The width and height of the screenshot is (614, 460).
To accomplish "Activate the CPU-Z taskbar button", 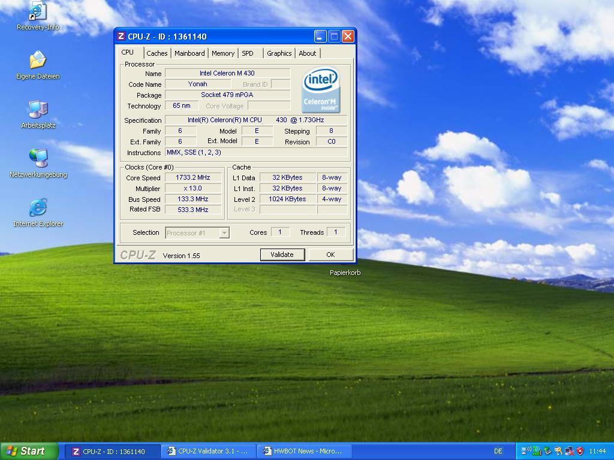I will click(112, 452).
